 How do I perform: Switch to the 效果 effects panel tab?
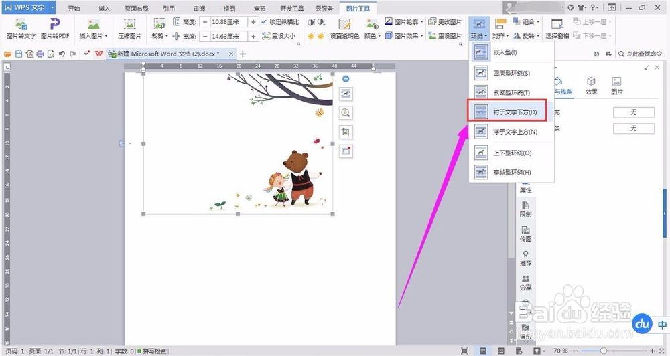click(592, 86)
